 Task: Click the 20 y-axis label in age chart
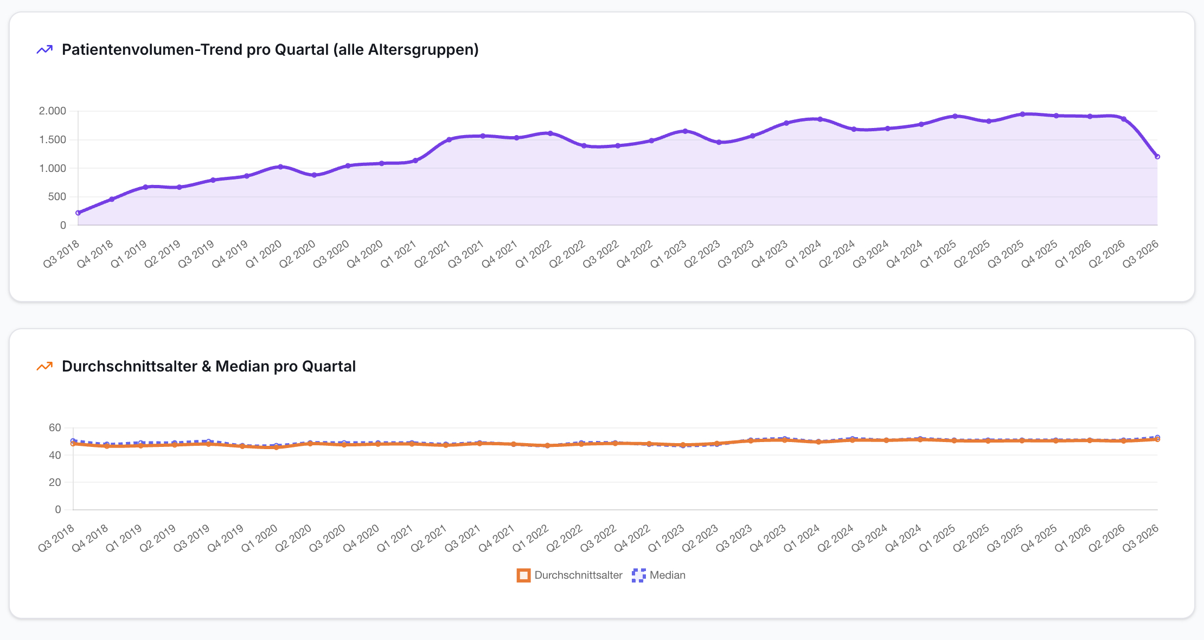(x=55, y=483)
